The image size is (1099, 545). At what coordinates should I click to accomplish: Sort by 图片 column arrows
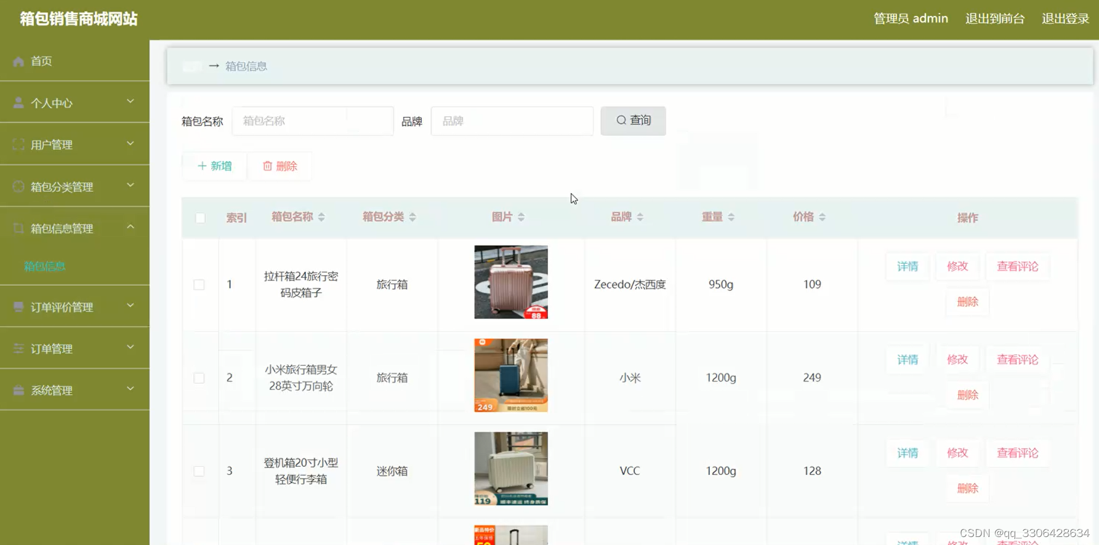click(521, 217)
